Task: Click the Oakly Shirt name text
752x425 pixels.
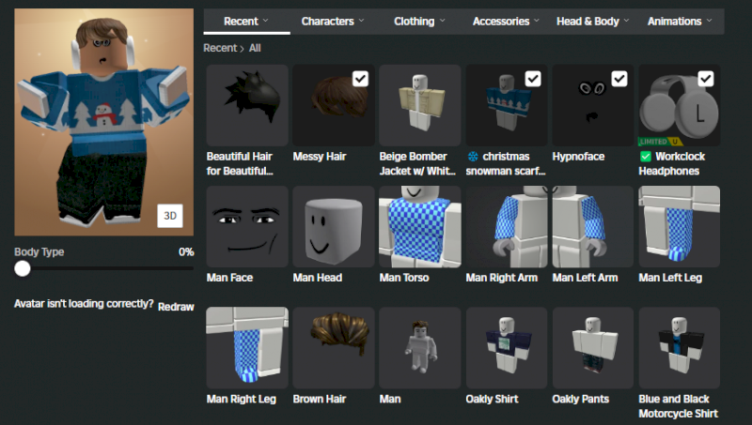Action: pos(492,399)
